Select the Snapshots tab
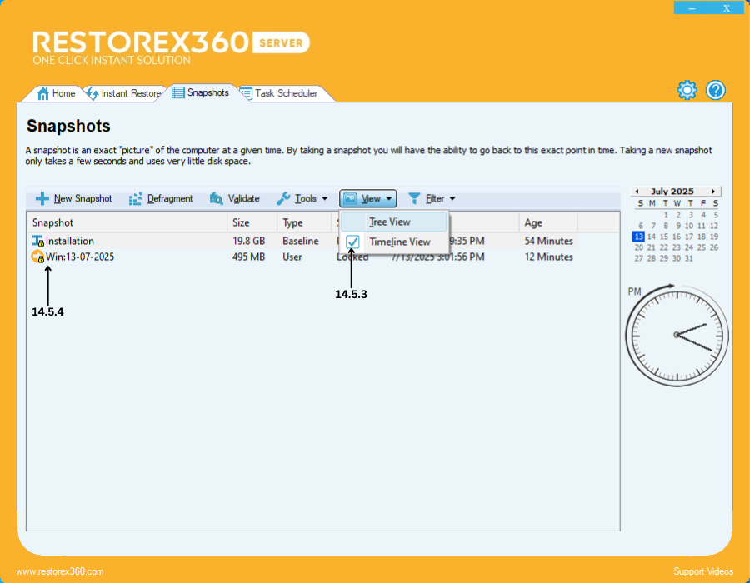The width and height of the screenshot is (750, 583). pos(201,92)
